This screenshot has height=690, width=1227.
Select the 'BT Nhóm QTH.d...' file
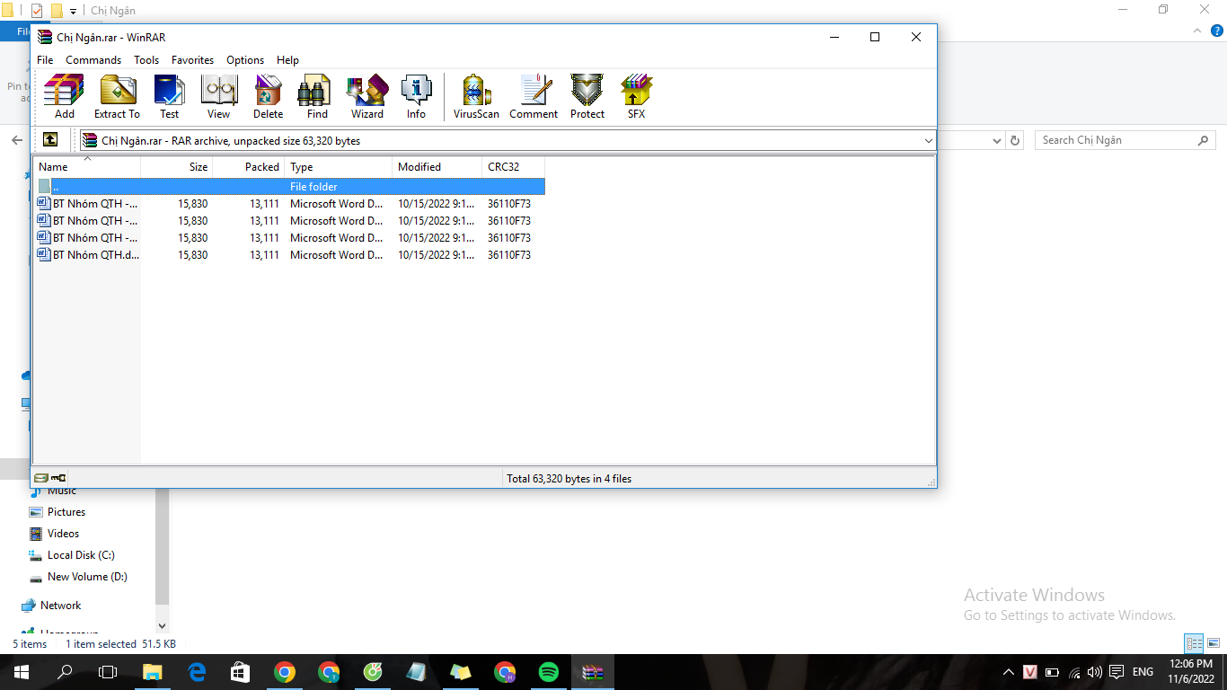coord(289,255)
